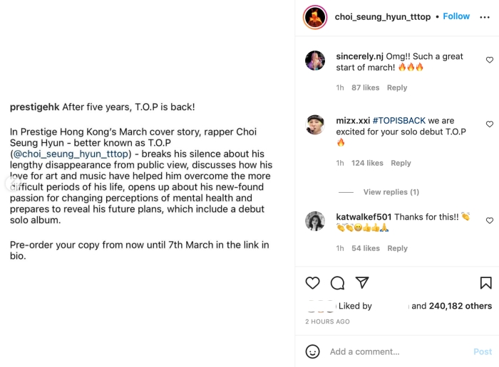This screenshot has width=499, height=367.
Task: Open choi_seung_hyun_tttop profile picture
Action: (x=314, y=17)
